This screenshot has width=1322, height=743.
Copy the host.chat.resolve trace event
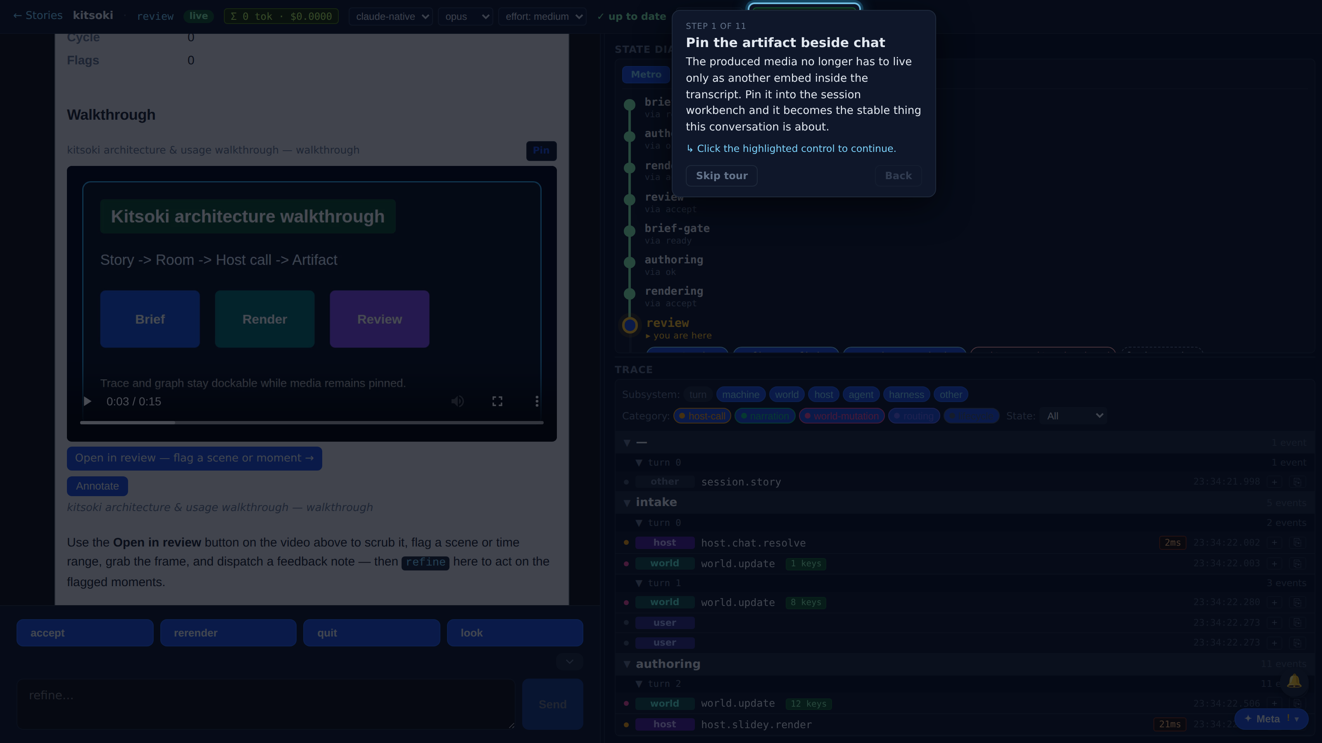(x=1297, y=542)
